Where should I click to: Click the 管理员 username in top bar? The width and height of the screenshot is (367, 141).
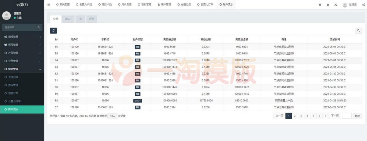point(353,5)
